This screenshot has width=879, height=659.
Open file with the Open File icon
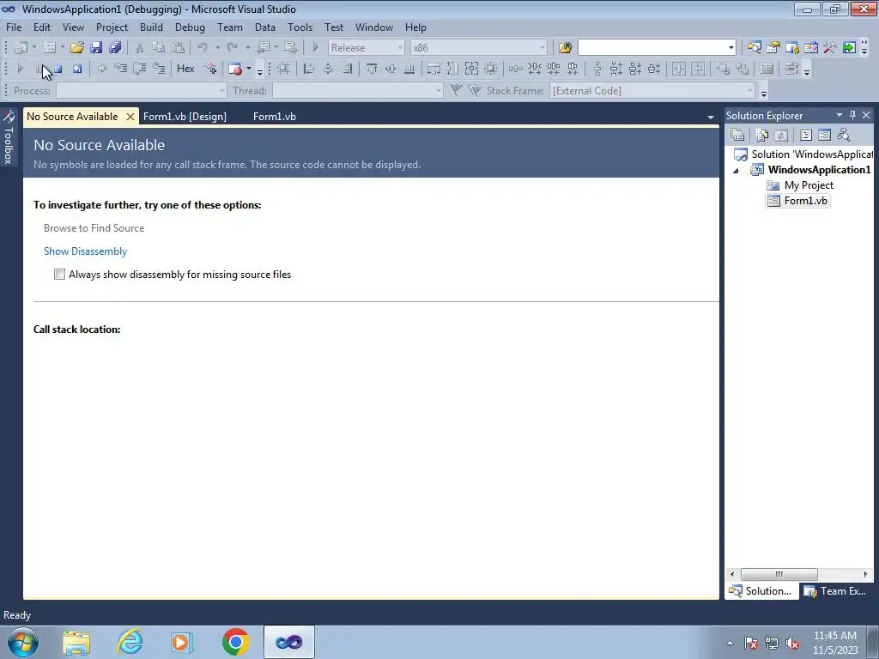click(x=76, y=48)
